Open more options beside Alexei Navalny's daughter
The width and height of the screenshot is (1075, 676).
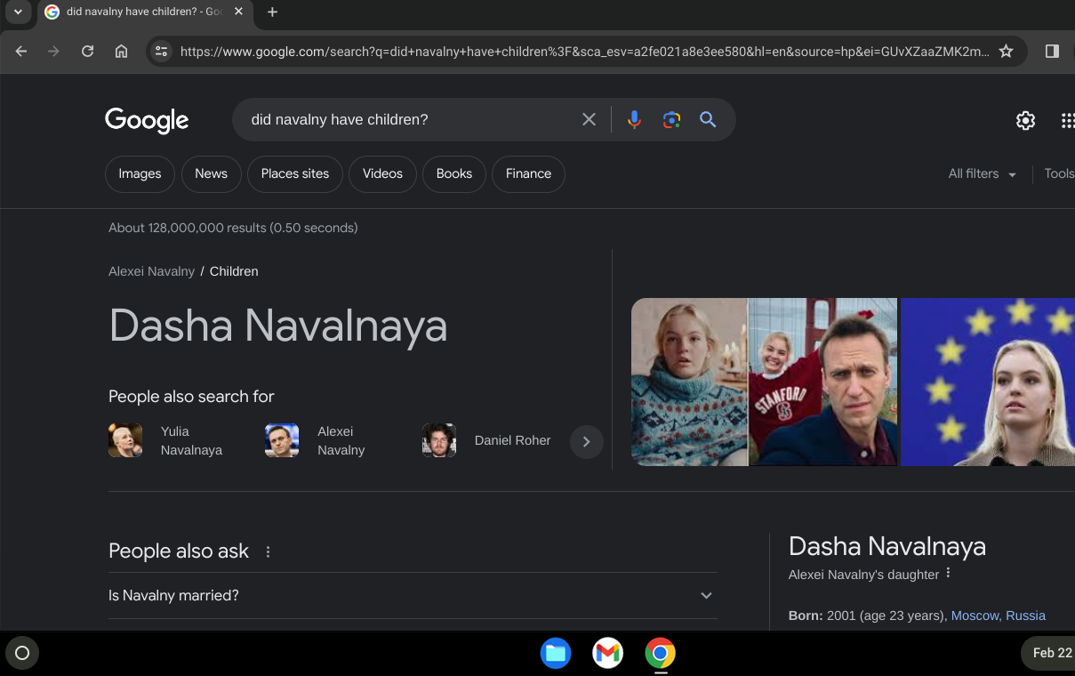point(949,574)
